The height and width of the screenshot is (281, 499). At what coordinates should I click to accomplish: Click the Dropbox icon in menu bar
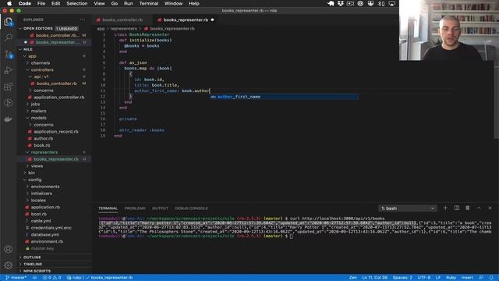point(341,3)
